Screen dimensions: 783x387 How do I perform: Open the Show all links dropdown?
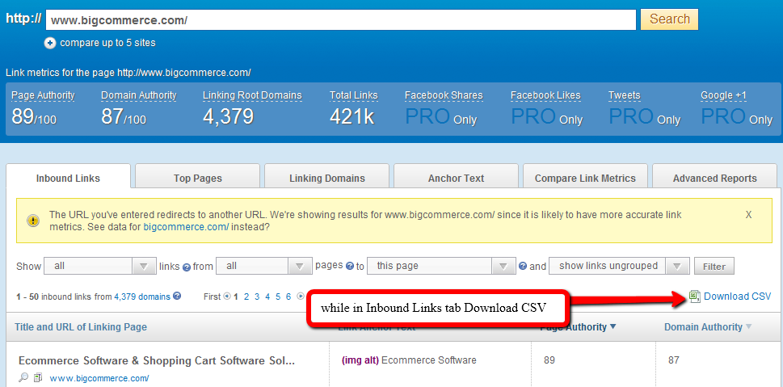tap(100, 266)
